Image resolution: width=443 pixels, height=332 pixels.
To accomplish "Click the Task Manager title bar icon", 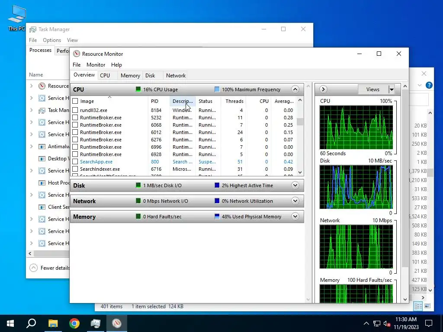I will [33, 29].
